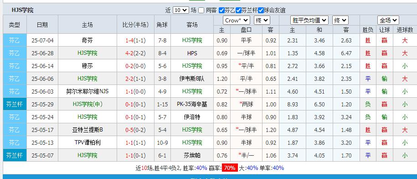417x179 pixels.
Task: Click the 伊洛特 team name
Action: pos(192,117)
